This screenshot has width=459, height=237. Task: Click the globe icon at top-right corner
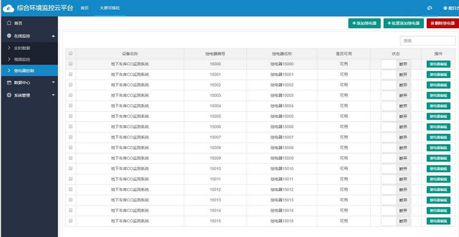445,8
